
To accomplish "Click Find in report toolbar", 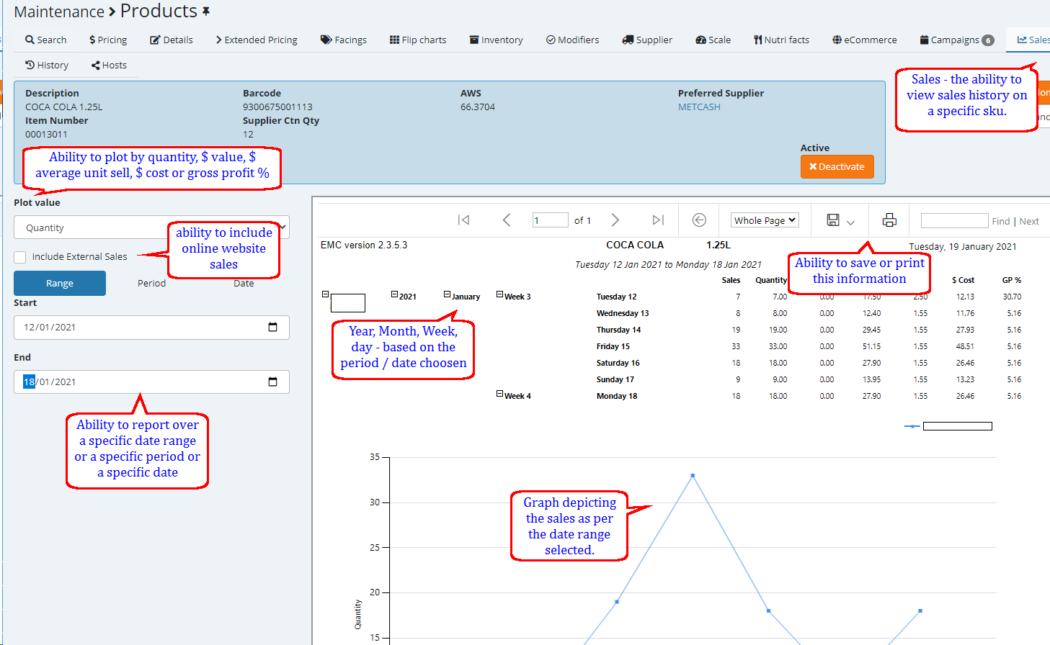I will click(1001, 221).
